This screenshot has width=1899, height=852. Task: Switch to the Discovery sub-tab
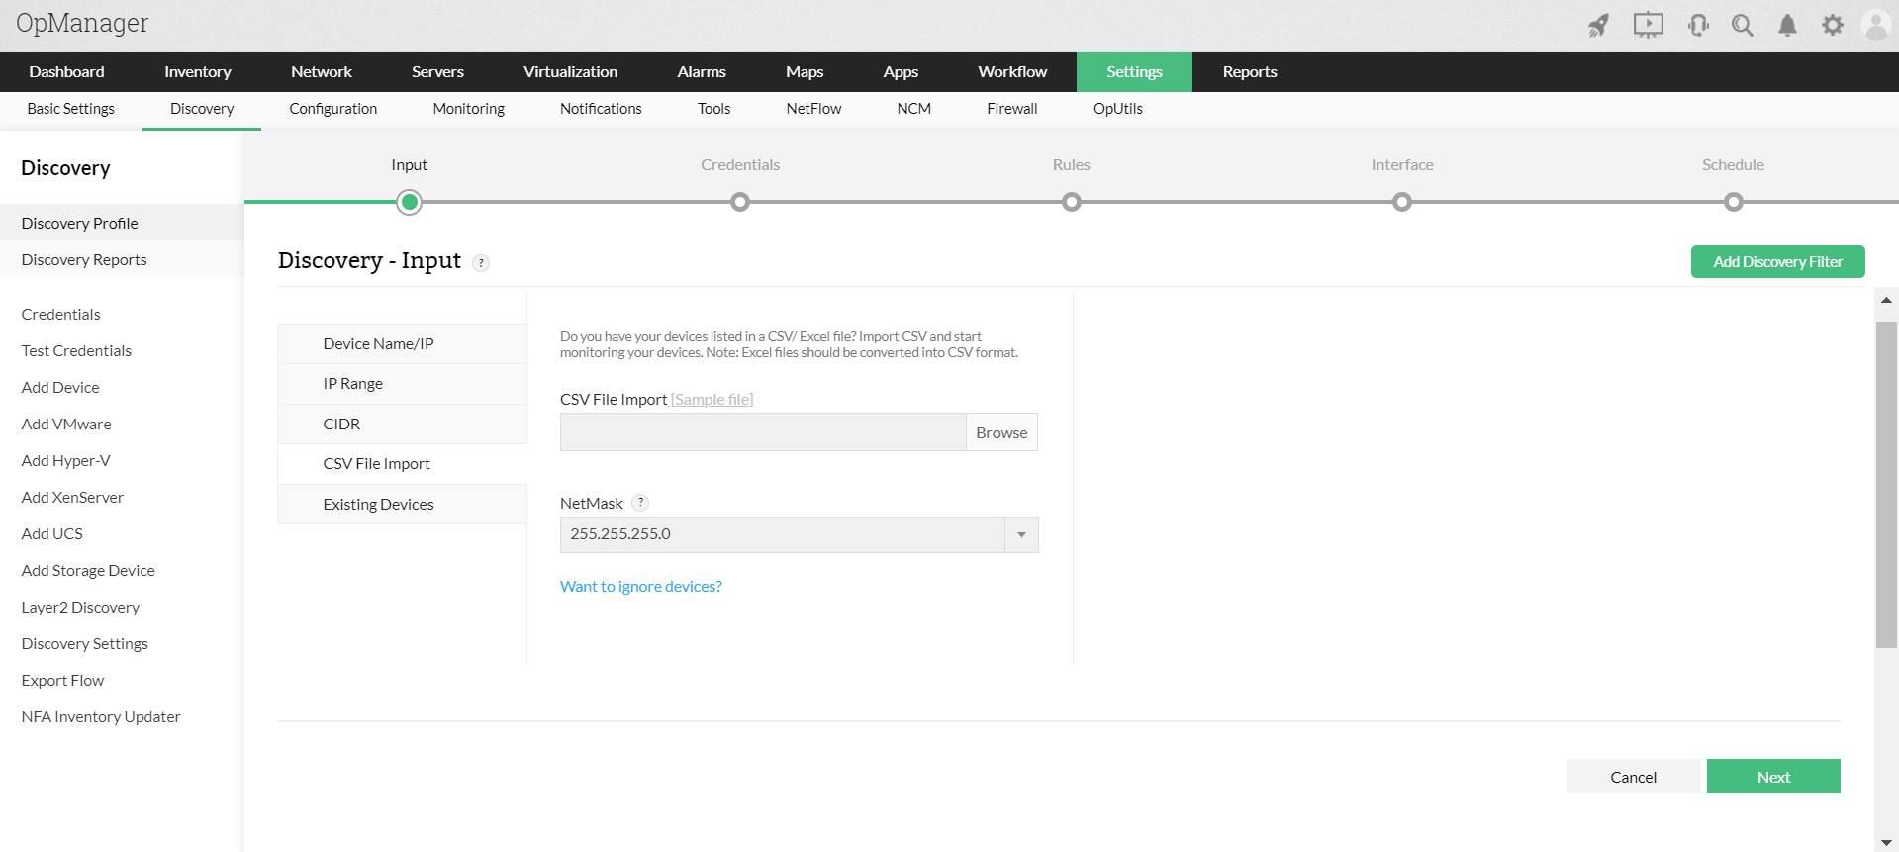[202, 109]
